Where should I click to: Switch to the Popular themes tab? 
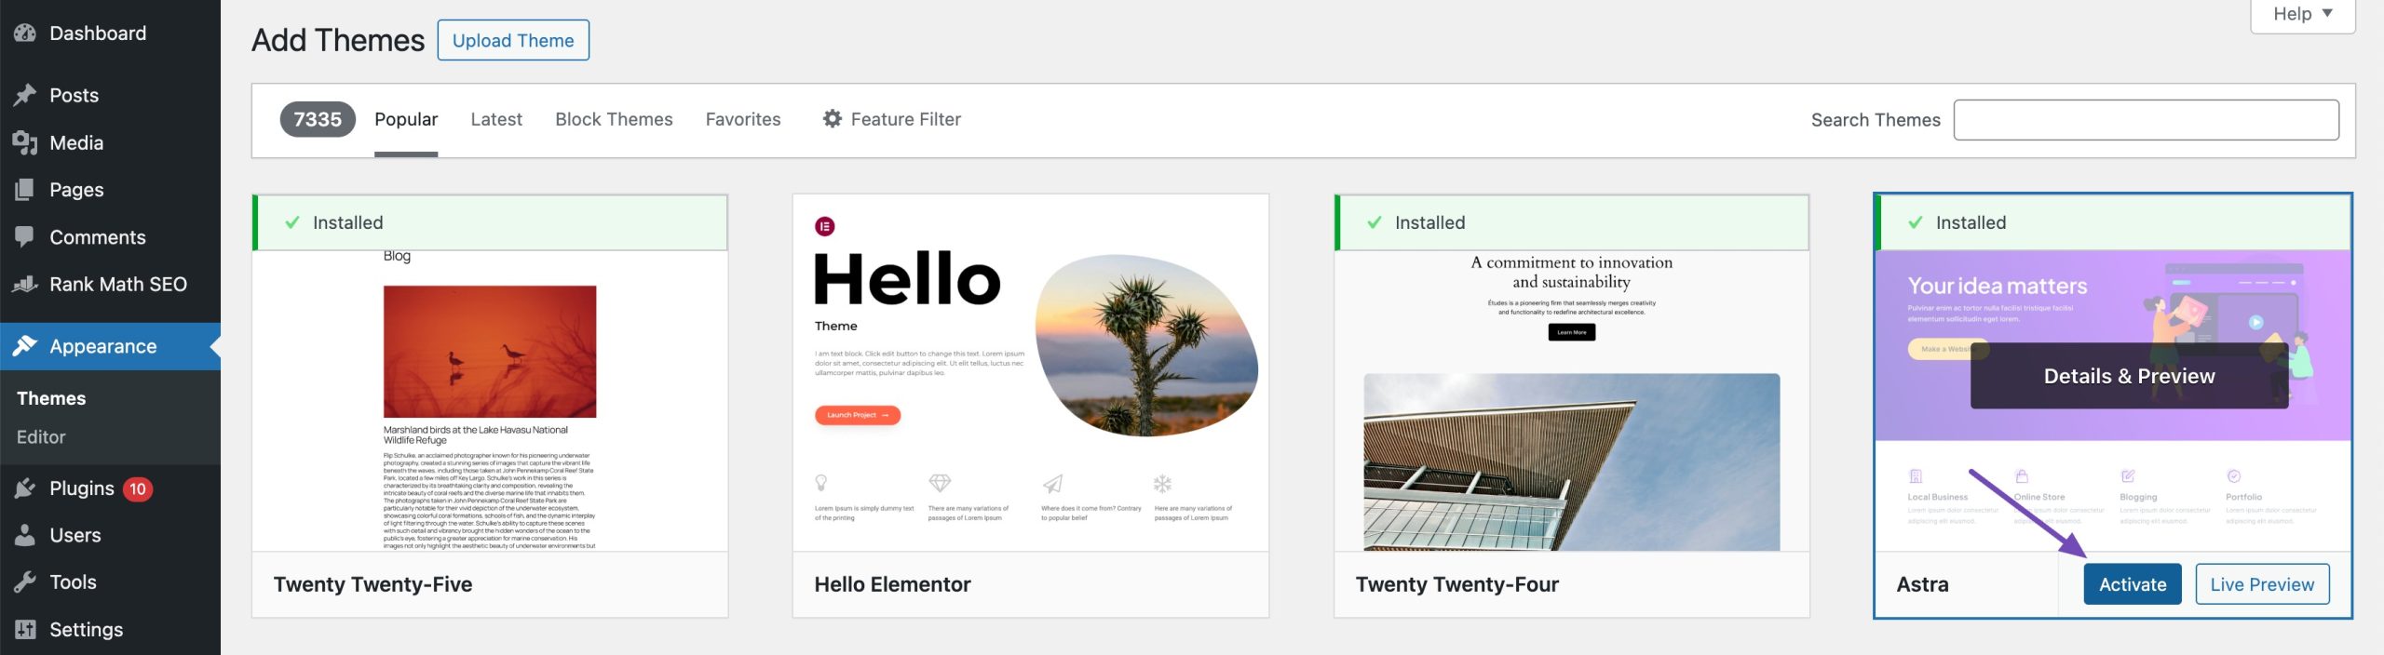pyautogui.click(x=406, y=120)
